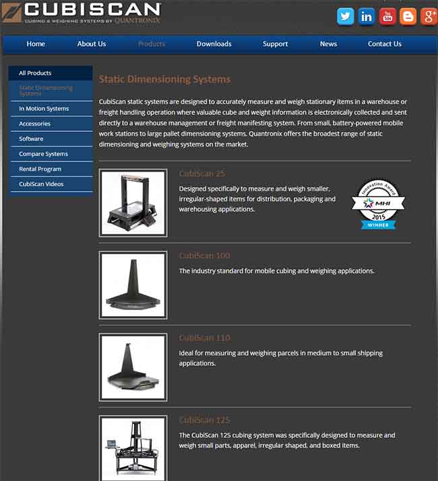Click the Quantronix name in the logo tagline

pyautogui.click(x=137, y=21)
